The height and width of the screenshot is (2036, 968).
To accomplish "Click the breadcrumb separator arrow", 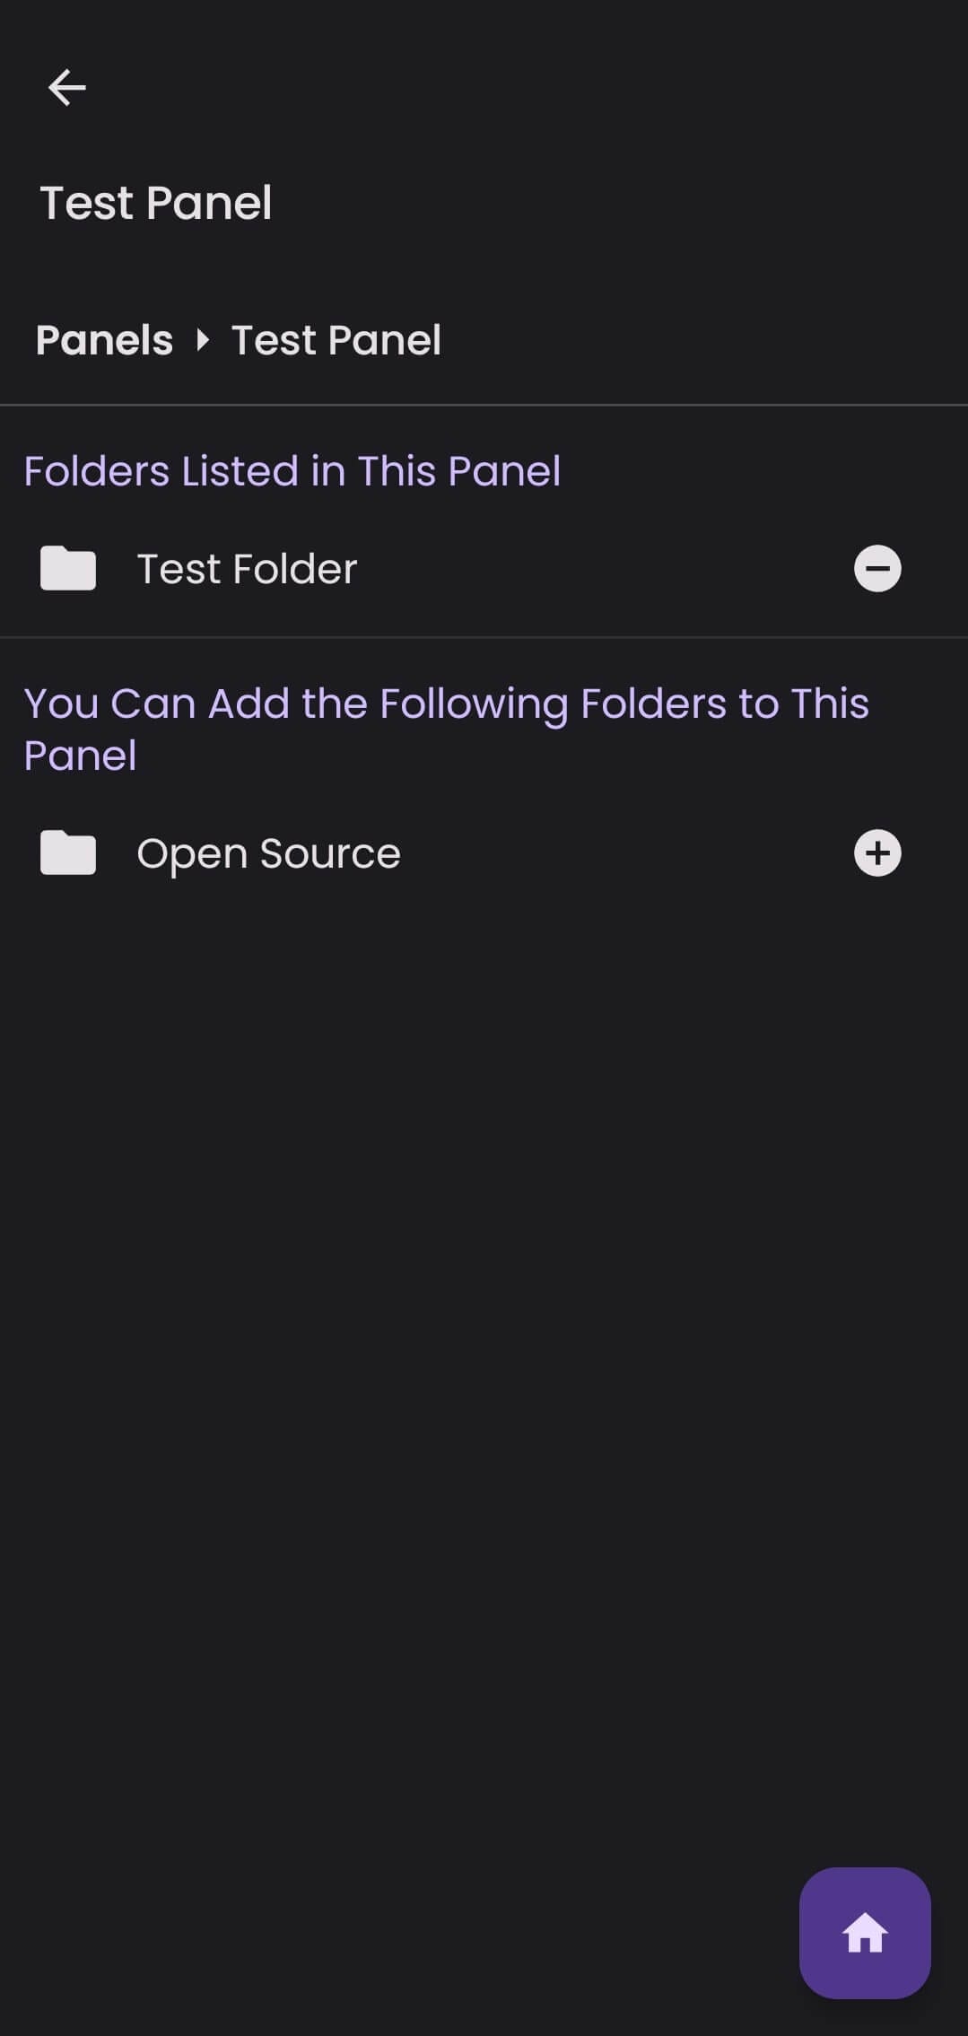I will point(203,340).
